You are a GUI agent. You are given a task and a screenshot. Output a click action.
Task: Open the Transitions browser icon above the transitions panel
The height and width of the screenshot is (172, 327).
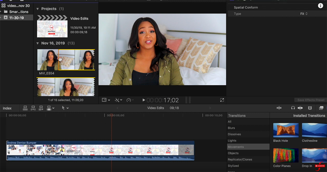321,108
